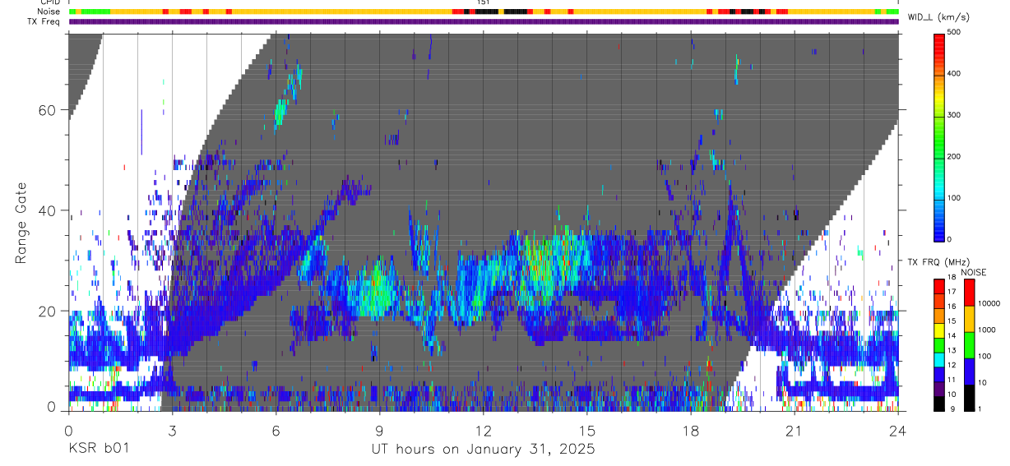This screenshot has width=1010, height=466.
Task: Click the cyan segment of TX FRQ colorbar
Action: [939, 358]
